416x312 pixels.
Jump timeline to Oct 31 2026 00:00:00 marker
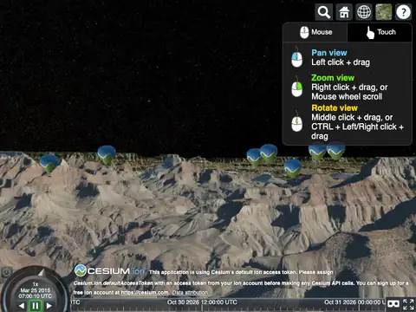(355, 302)
